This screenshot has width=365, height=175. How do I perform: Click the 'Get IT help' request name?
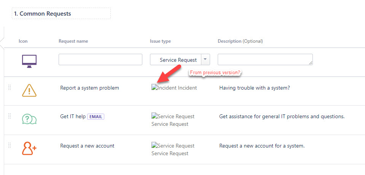pos(73,116)
